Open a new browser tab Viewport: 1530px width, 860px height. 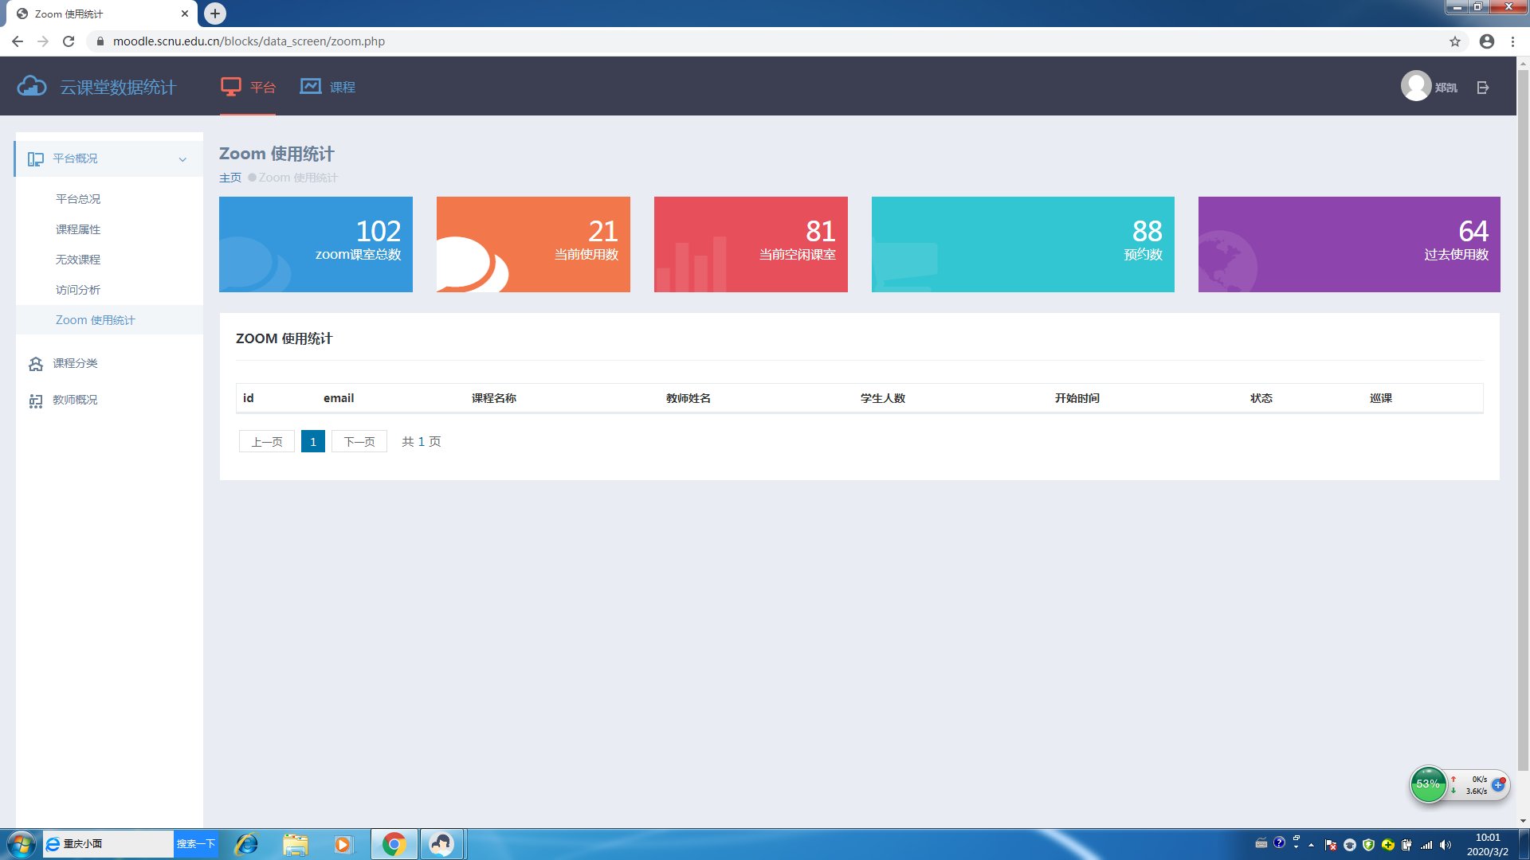pyautogui.click(x=215, y=14)
